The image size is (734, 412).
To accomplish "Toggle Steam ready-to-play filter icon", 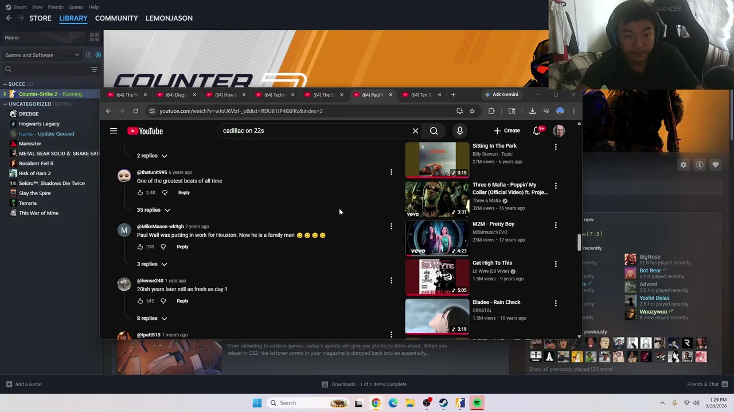I will coord(98,55).
